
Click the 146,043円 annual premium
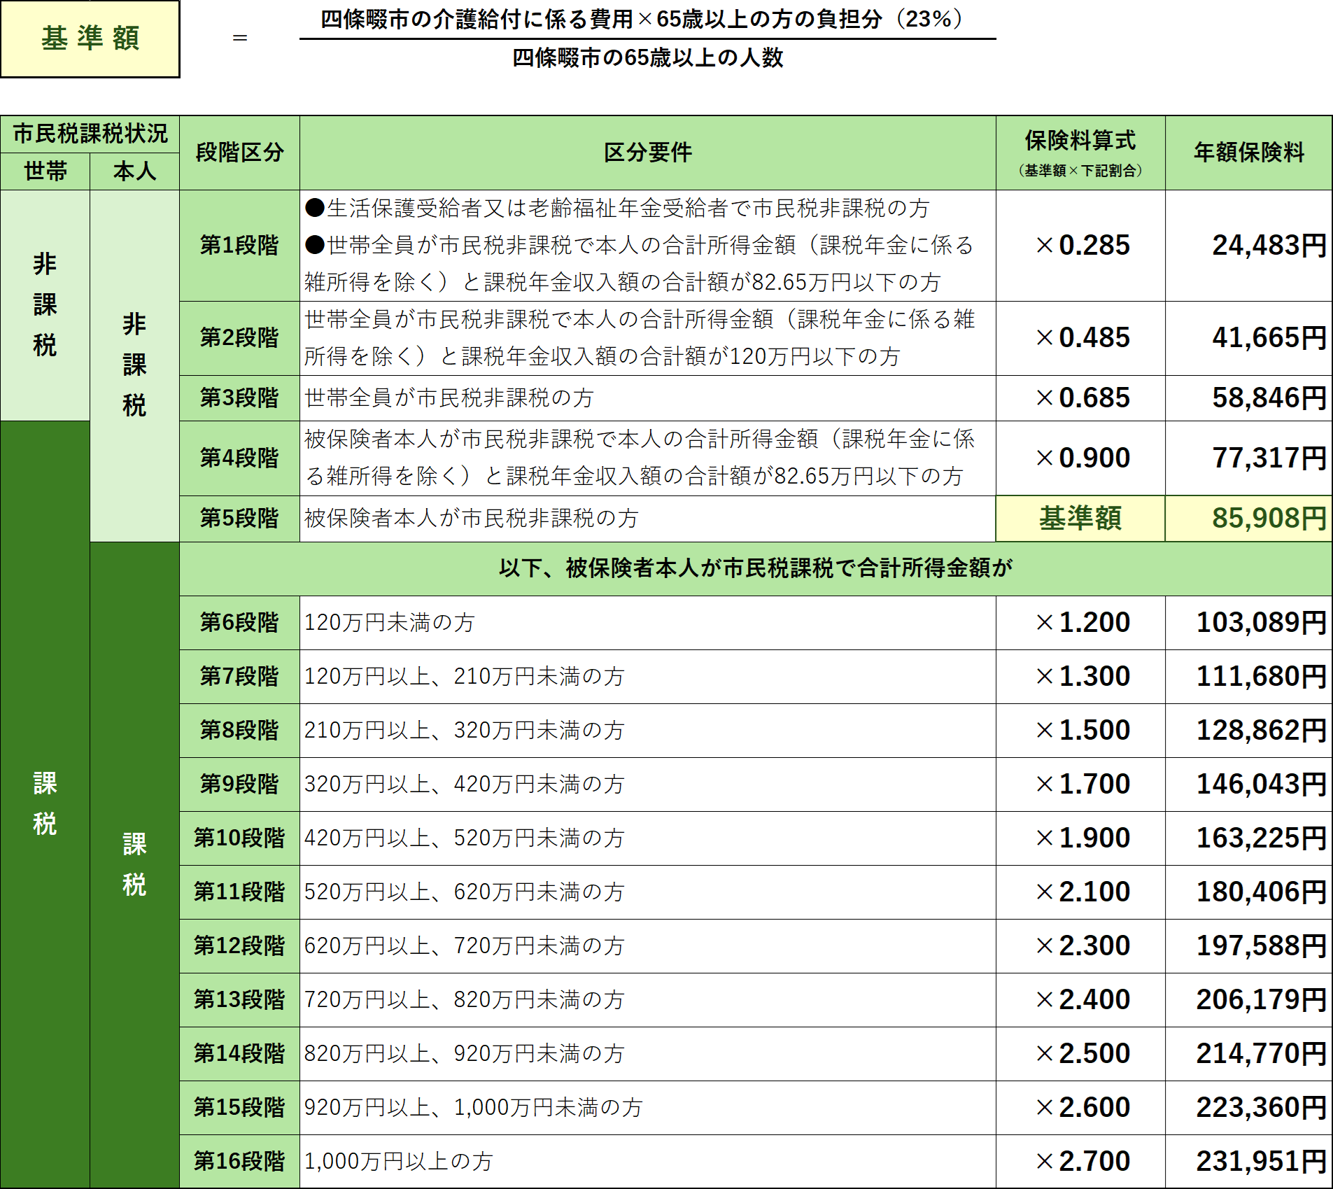(1249, 785)
